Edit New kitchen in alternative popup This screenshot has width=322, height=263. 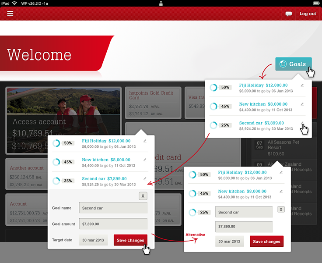281,192
